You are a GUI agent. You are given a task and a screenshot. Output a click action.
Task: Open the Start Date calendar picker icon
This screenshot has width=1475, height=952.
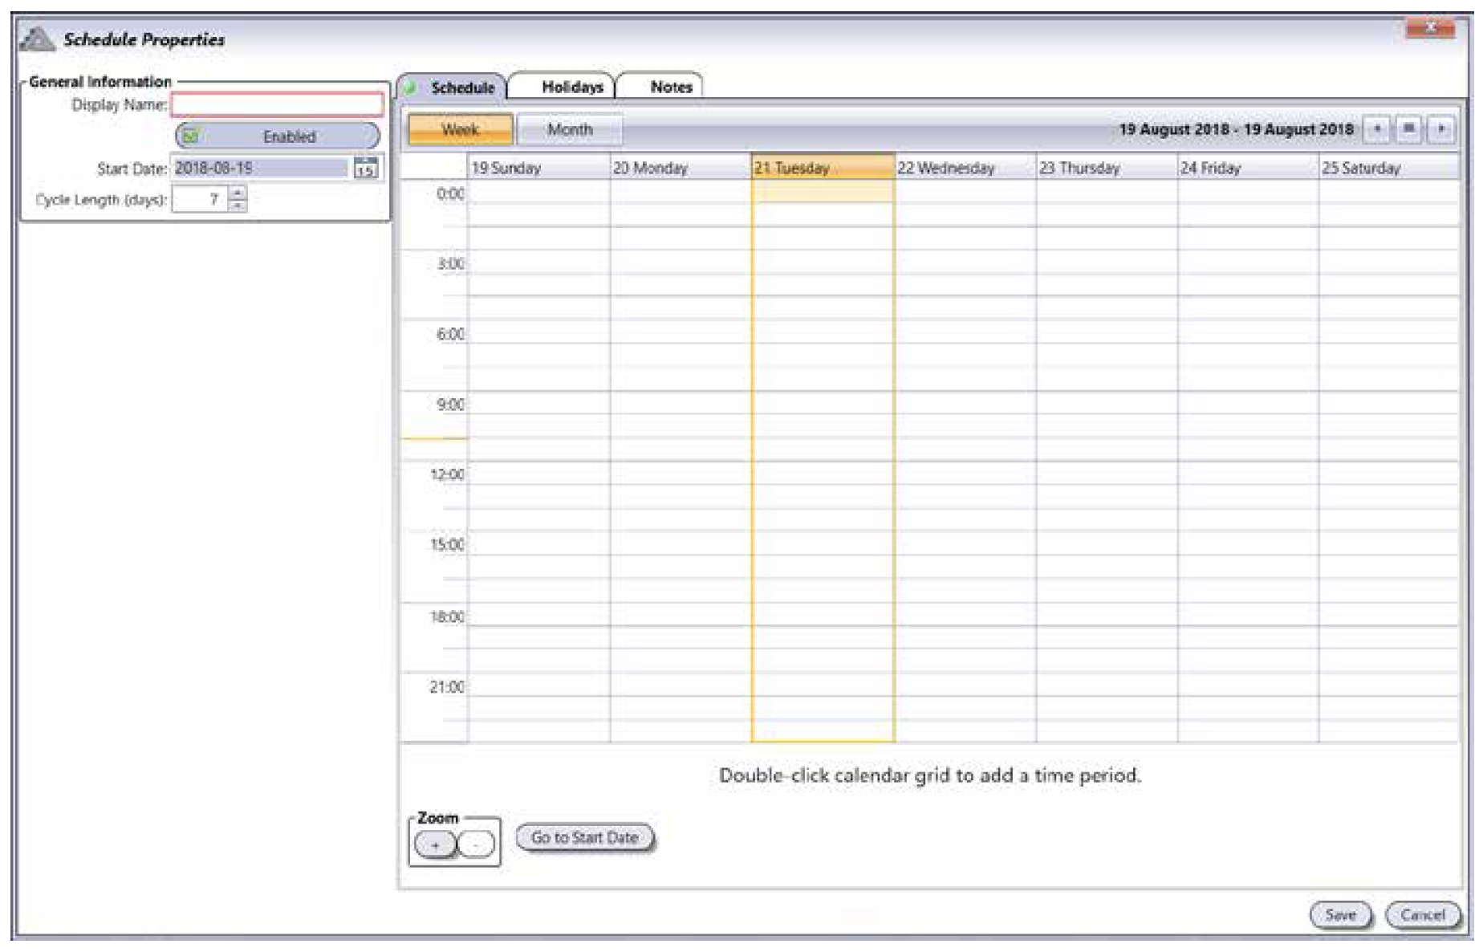coord(366,167)
